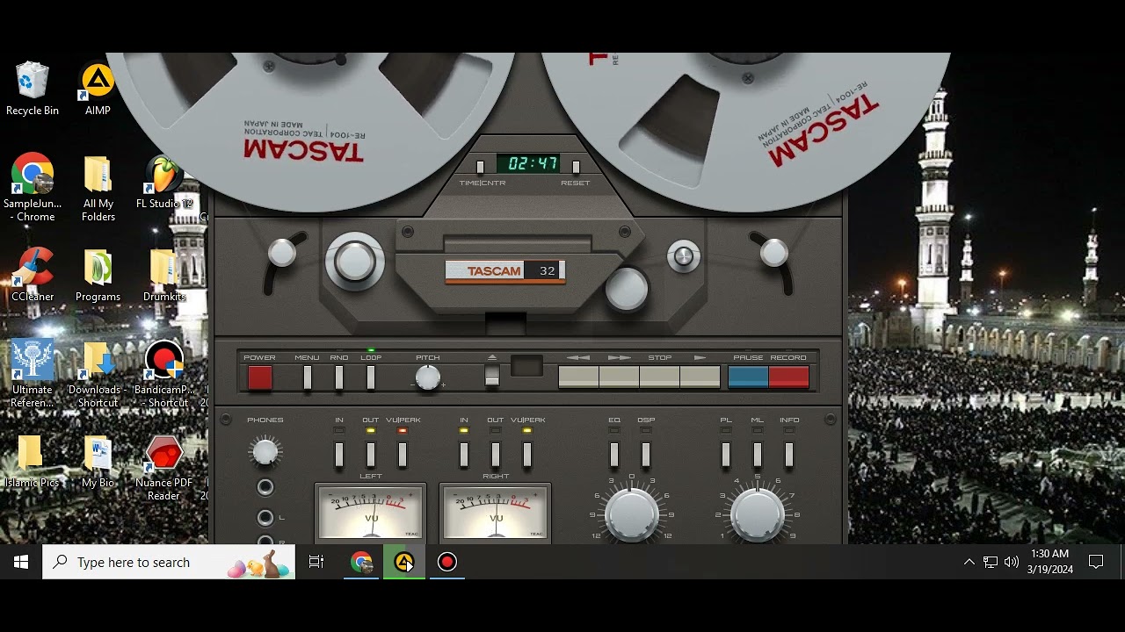1125x632 pixels.
Task: Toggle the LOOP switch
Action: [x=371, y=377]
